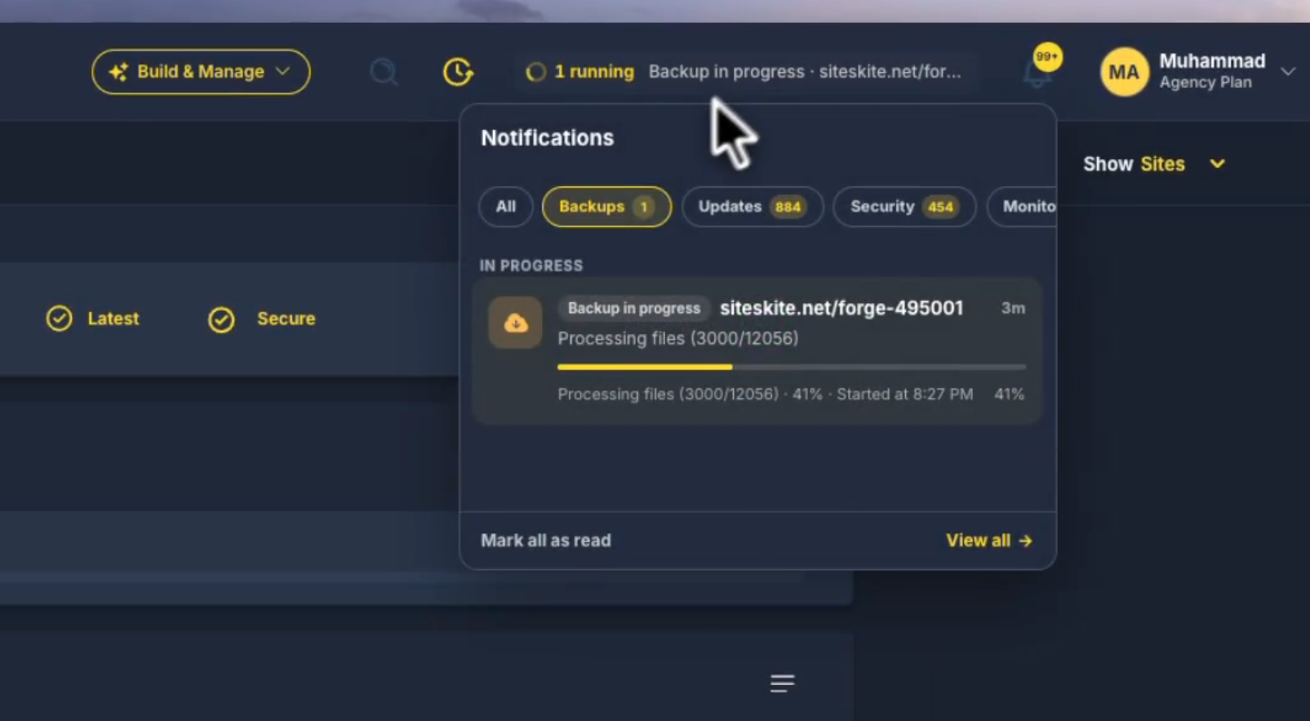The width and height of the screenshot is (1310, 721).
Task: Click the hamburger lines icon at bottom
Action: pyautogui.click(x=782, y=683)
